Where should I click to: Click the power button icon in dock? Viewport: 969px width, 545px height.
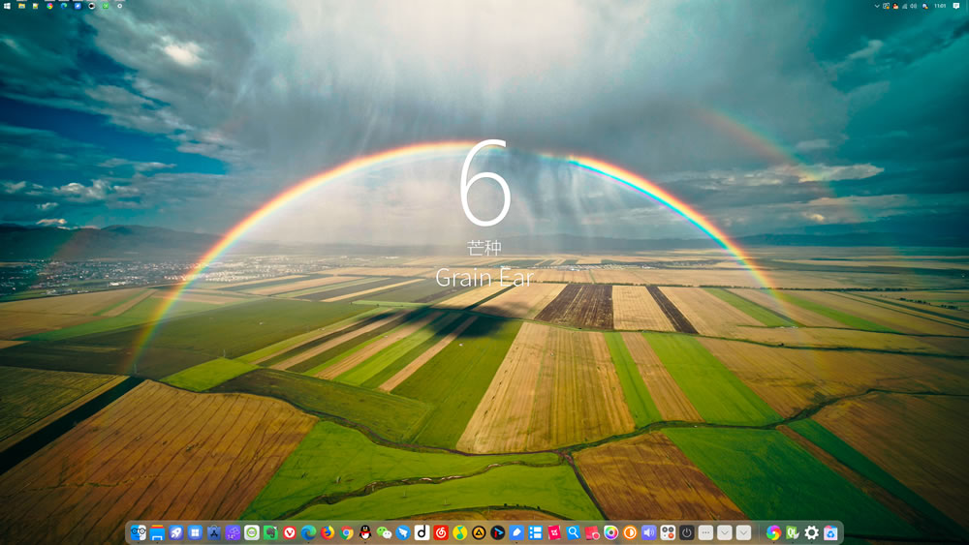pyautogui.click(x=687, y=532)
